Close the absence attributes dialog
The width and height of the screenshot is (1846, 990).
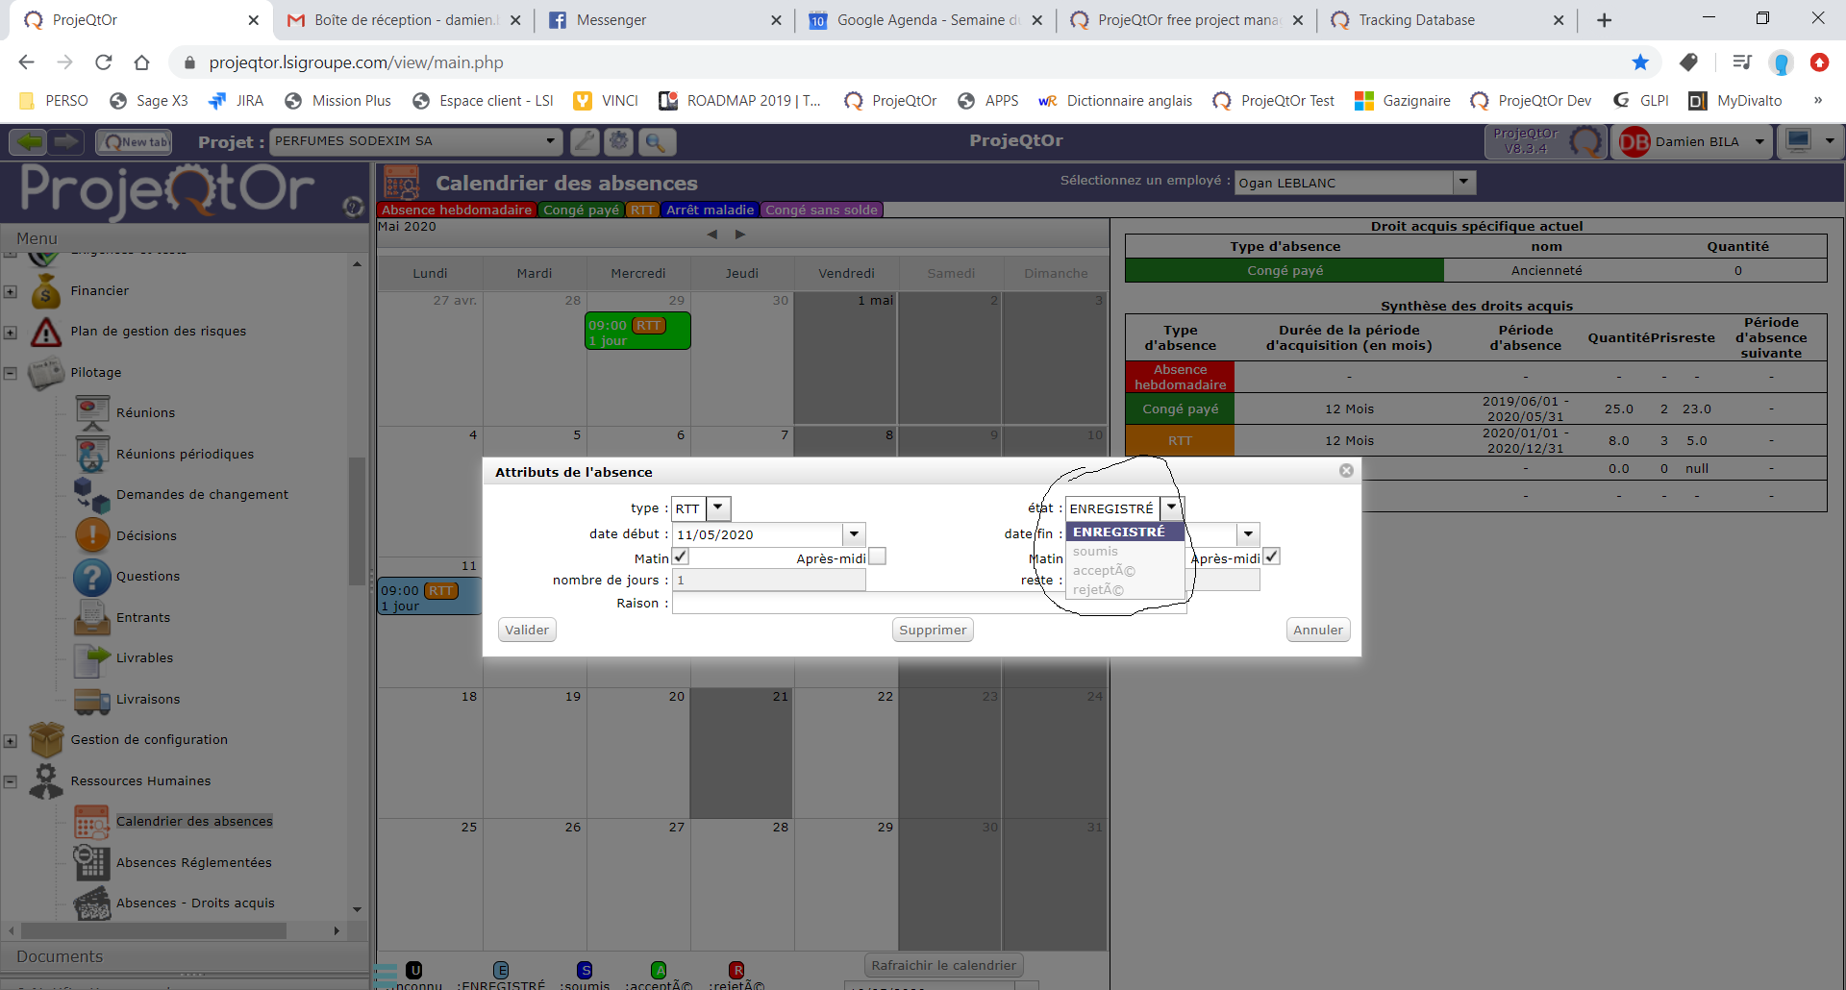(1346, 471)
